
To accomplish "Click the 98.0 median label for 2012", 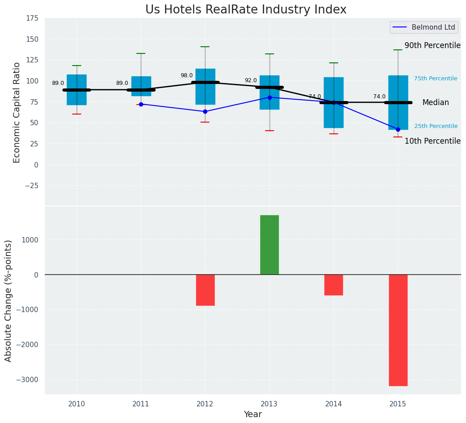I will [x=187, y=76].
